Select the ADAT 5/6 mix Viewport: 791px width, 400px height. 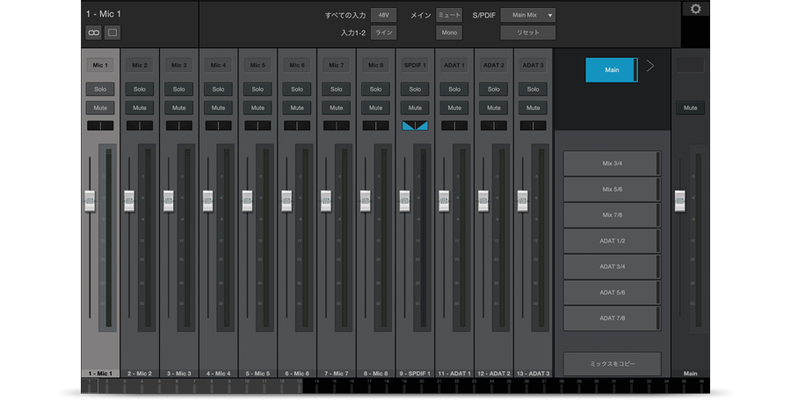(612, 292)
